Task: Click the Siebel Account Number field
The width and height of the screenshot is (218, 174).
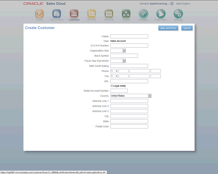Action: 119,91
